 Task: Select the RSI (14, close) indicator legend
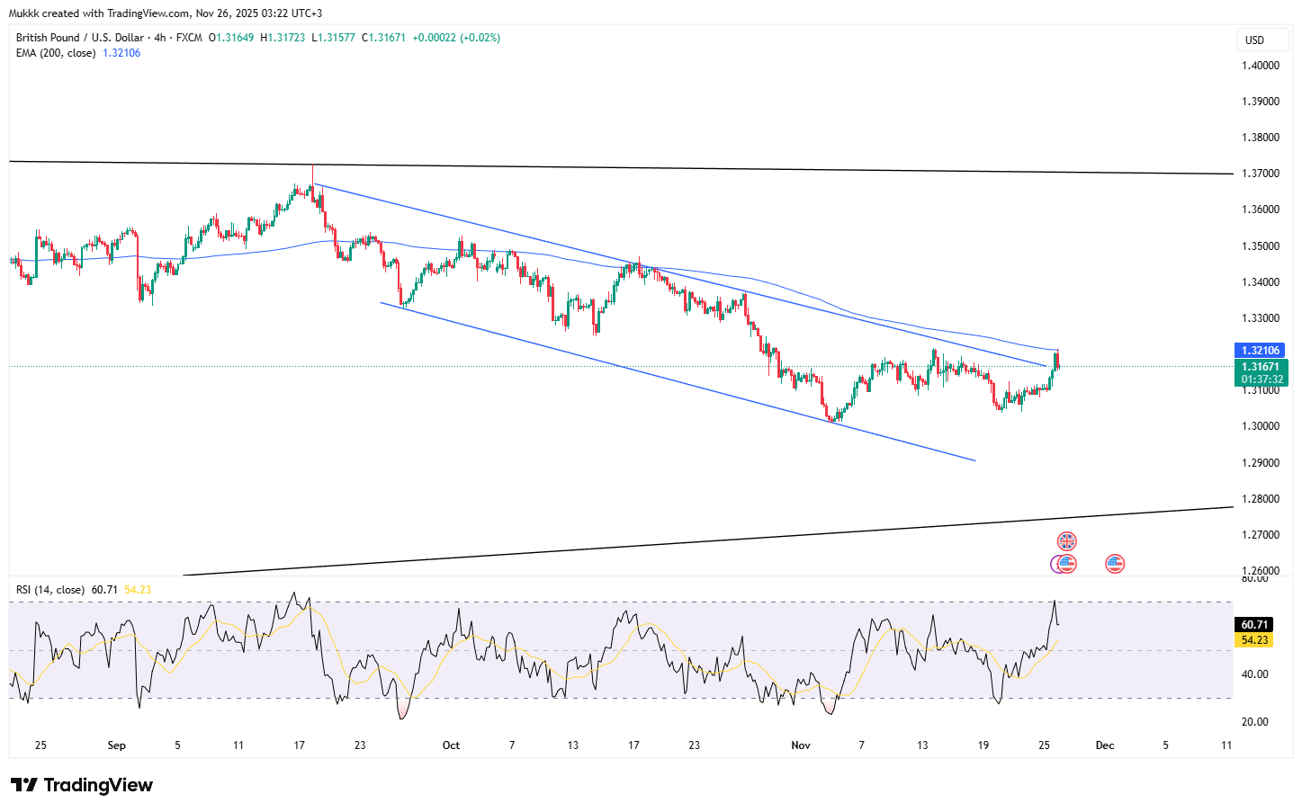(50, 590)
